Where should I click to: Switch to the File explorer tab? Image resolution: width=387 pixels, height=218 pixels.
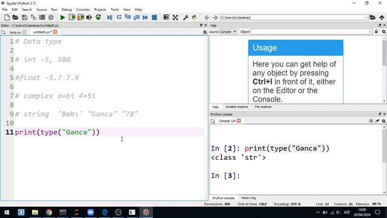[263, 107]
